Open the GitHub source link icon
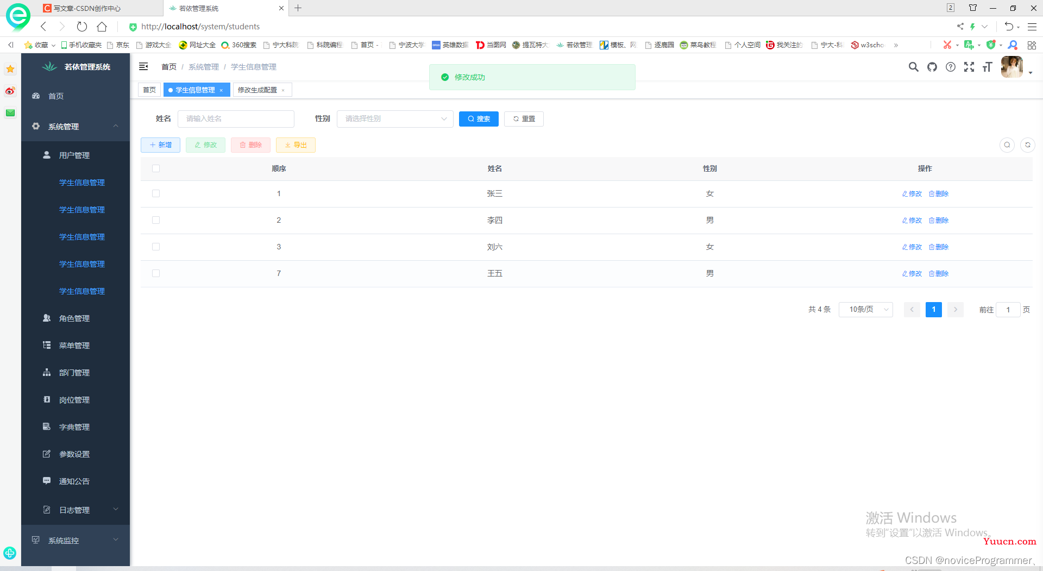Image resolution: width=1043 pixels, height=571 pixels. 932,67
